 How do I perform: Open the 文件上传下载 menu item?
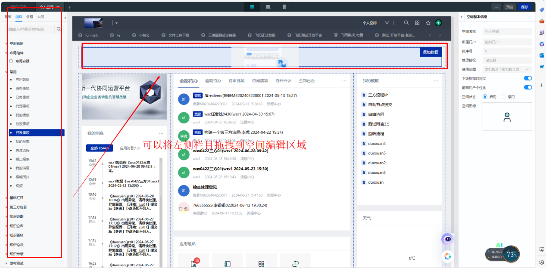(x=175, y=35)
